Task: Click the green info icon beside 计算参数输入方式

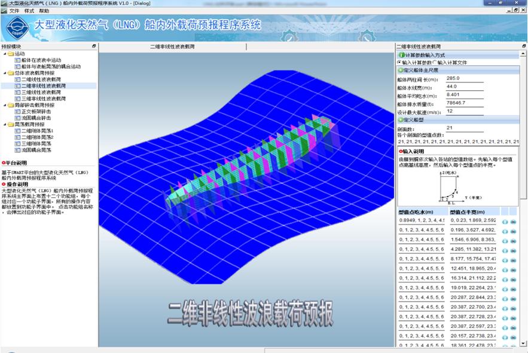Action: (x=400, y=55)
